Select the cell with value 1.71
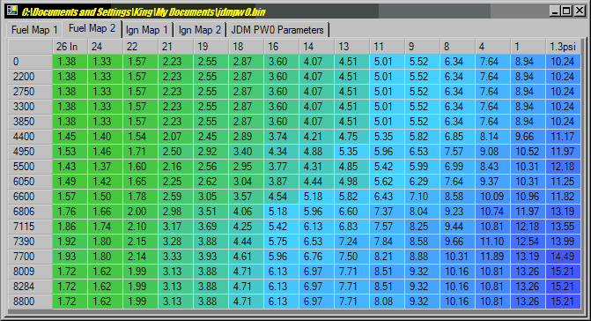This screenshot has height=321, width=591. 141,152
